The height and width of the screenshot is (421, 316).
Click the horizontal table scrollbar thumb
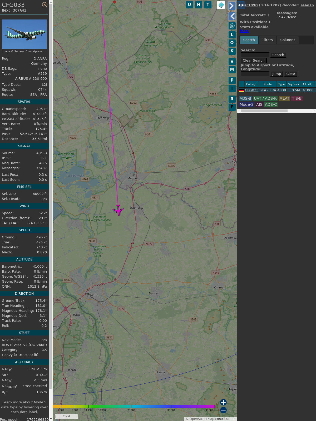(x=264, y=111)
